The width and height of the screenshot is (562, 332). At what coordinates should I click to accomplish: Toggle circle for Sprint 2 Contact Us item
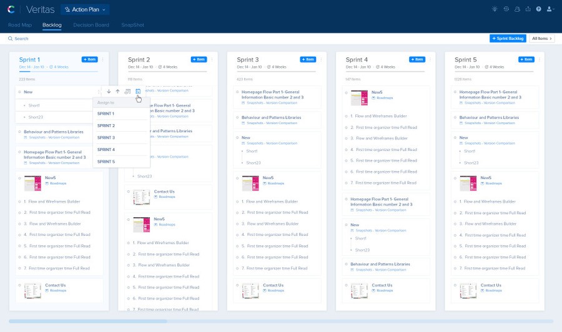click(x=128, y=191)
